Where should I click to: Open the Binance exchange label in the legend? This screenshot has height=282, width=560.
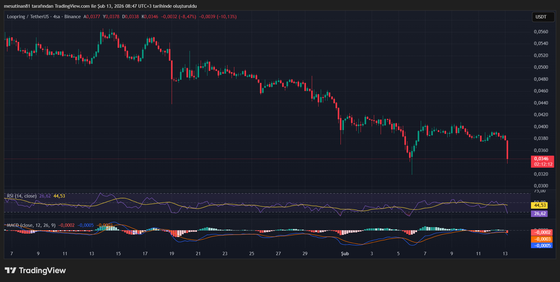pyautogui.click(x=73, y=17)
